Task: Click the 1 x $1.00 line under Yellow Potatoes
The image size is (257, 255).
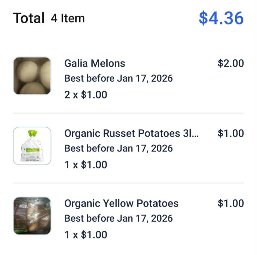Action: coord(86,234)
